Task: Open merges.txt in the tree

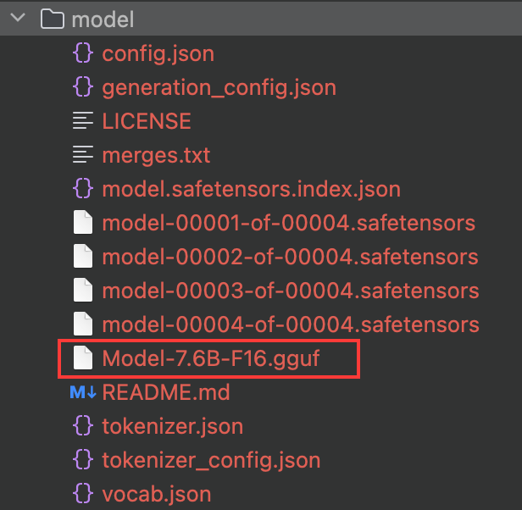Action: point(156,155)
